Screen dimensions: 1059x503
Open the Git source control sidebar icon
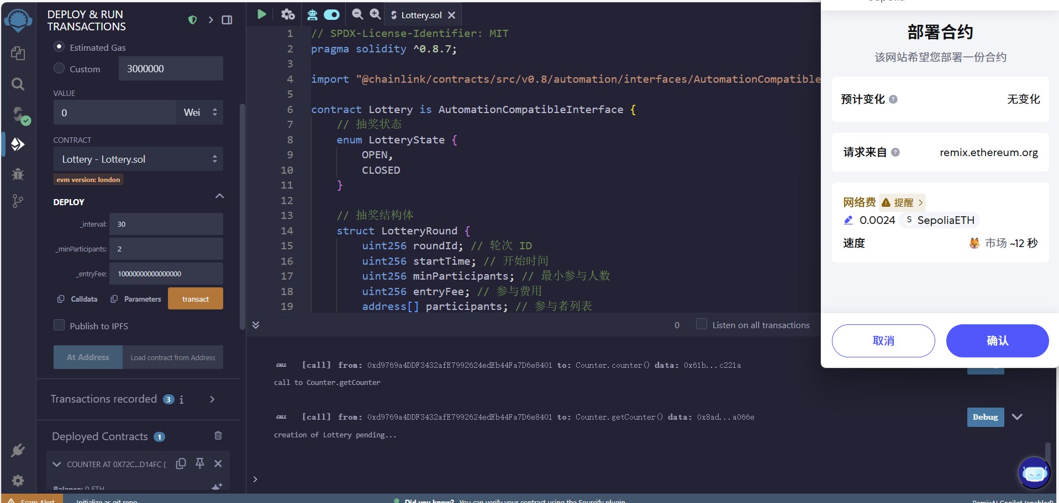[18, 201]
